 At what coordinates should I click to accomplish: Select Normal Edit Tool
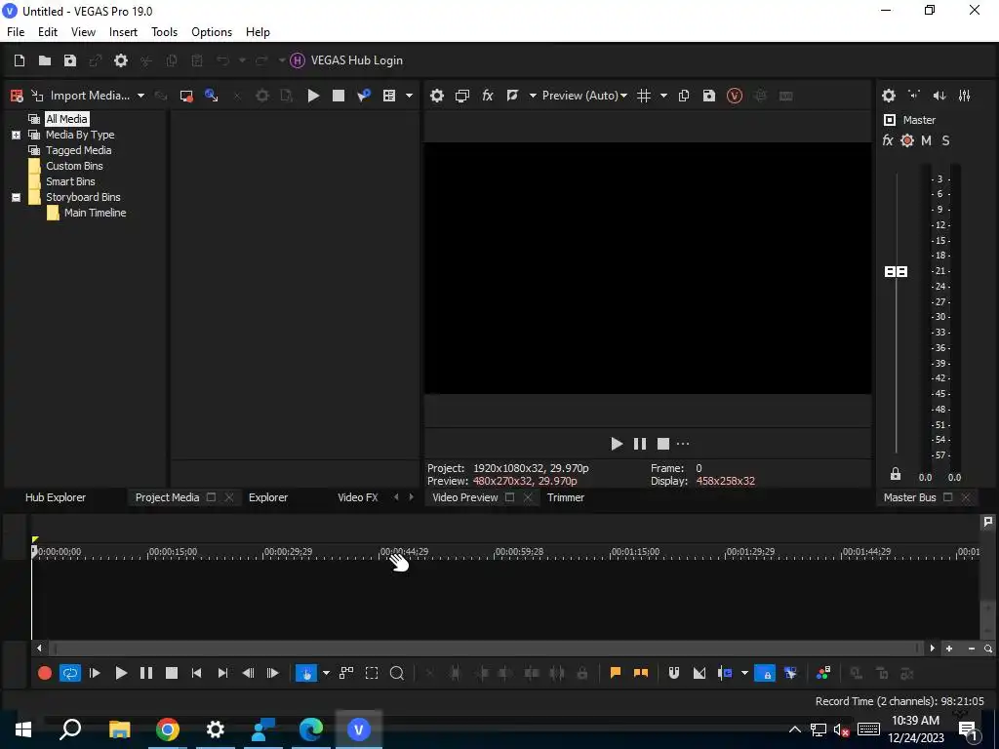(306, 673)
